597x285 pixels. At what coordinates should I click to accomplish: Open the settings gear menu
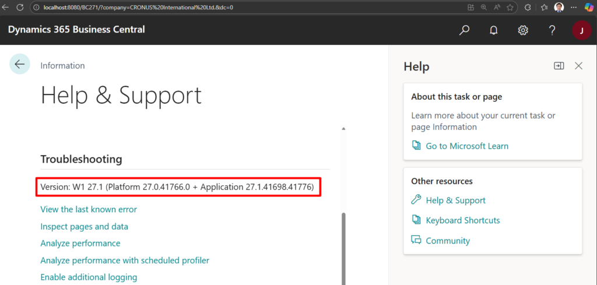(523, 30)
